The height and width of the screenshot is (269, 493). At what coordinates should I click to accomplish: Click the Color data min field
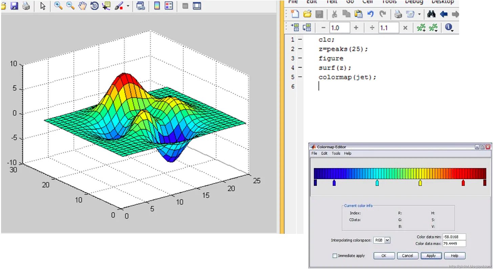[454, 237]
